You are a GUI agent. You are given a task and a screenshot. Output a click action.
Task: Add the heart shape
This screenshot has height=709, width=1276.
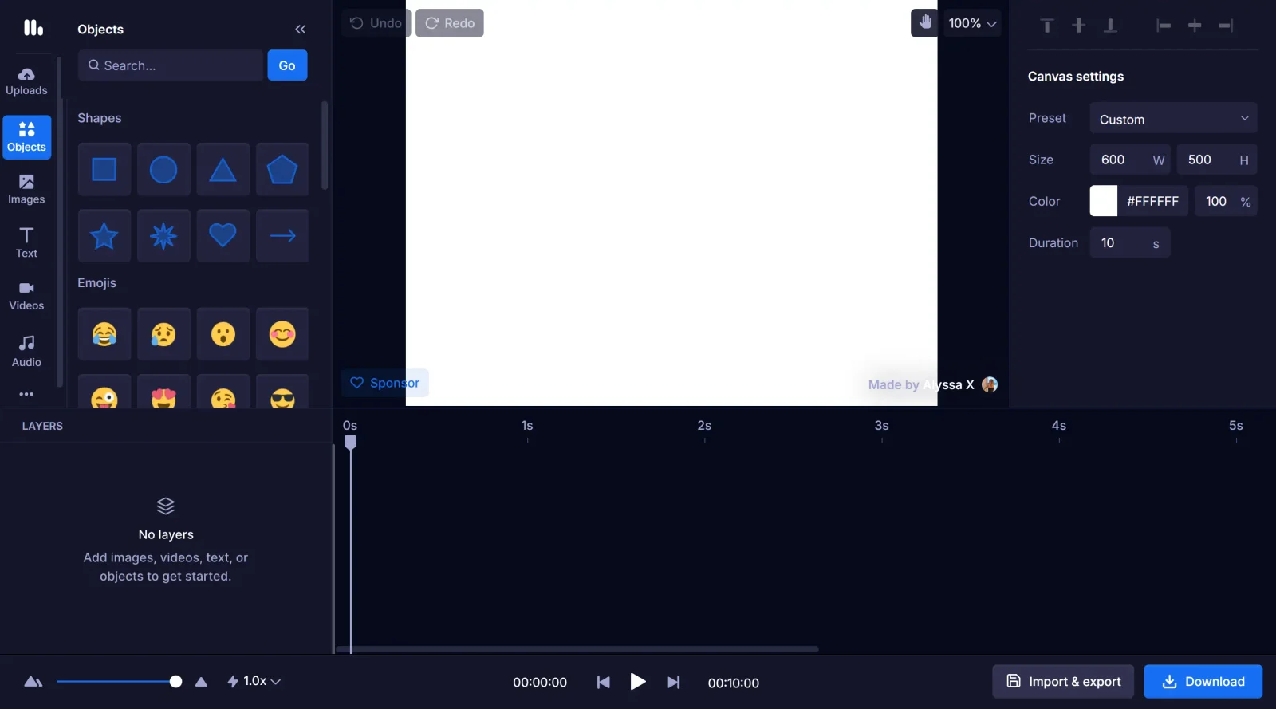click(x=223, y=236)
